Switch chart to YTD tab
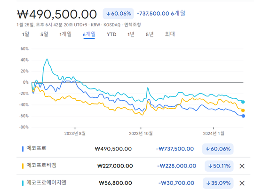Viewport: 254px width, 191px height. [111, 34]
